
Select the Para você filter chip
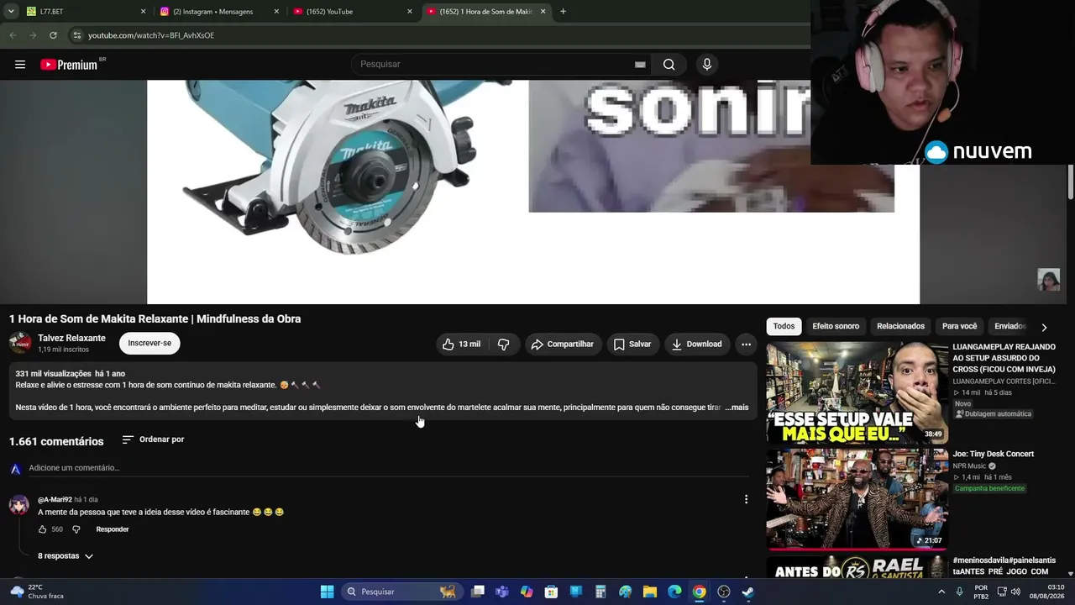(960, 326)
